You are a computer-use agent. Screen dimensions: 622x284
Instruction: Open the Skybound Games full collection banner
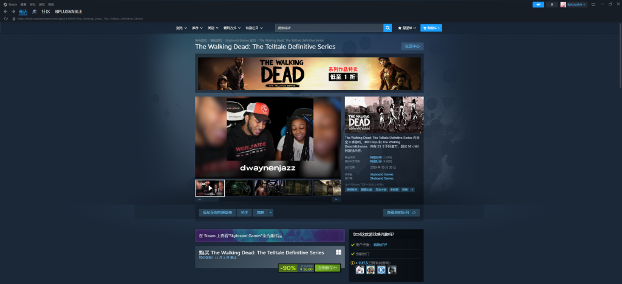point(270,235)
